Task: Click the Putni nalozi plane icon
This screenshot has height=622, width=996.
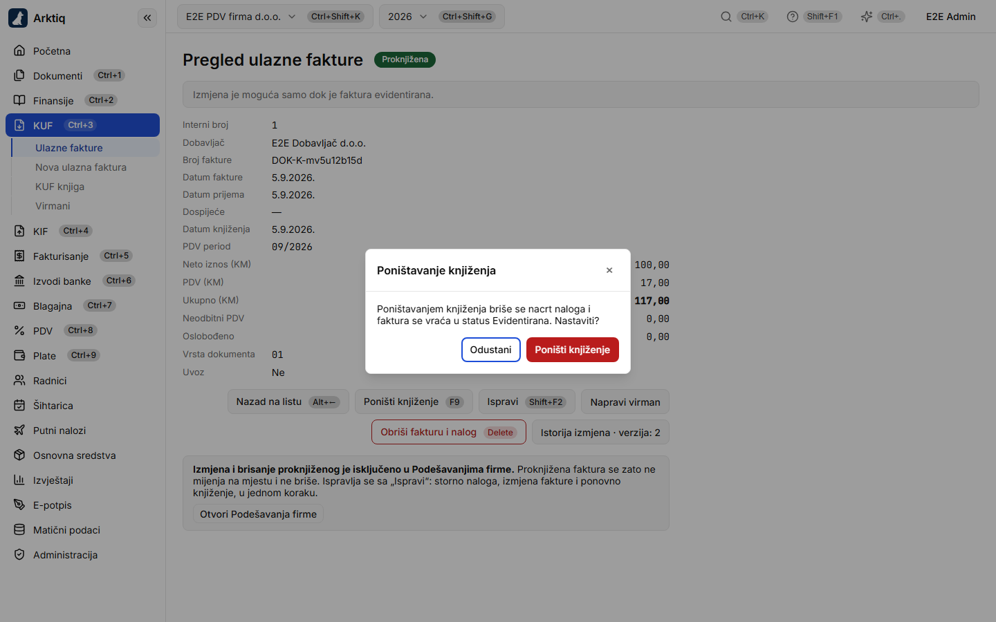Action: point(19,431)
